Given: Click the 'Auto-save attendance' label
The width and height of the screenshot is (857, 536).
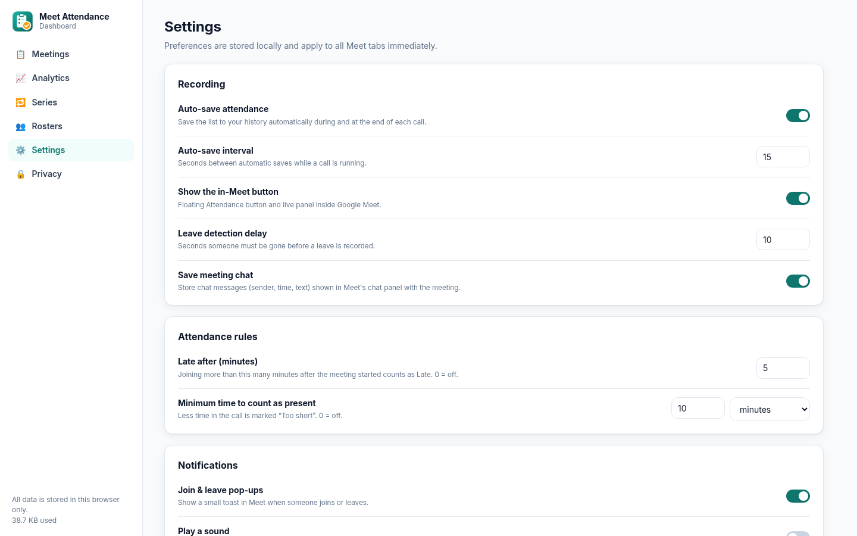Looking at the screenshot, I should click(223, 109).
